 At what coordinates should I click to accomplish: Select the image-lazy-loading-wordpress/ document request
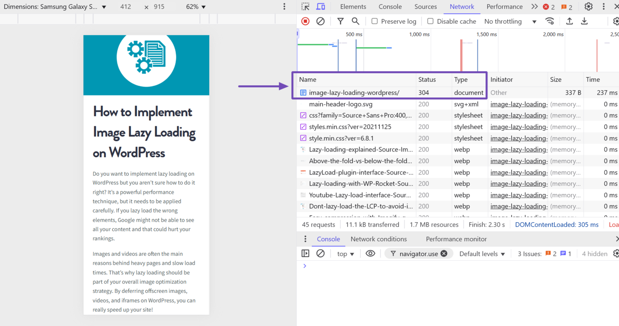pos(354,93)
